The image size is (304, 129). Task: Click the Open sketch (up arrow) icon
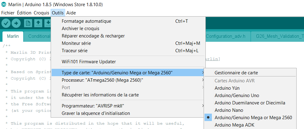38,23
